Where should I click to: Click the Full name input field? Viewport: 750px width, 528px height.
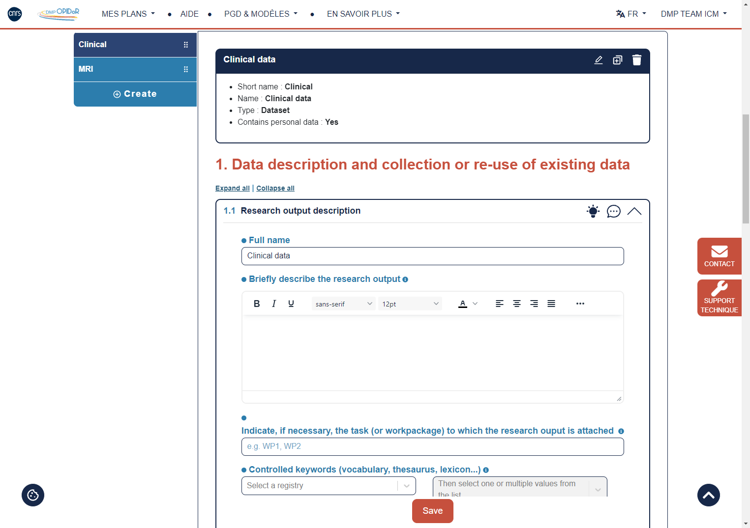(433, 256)
